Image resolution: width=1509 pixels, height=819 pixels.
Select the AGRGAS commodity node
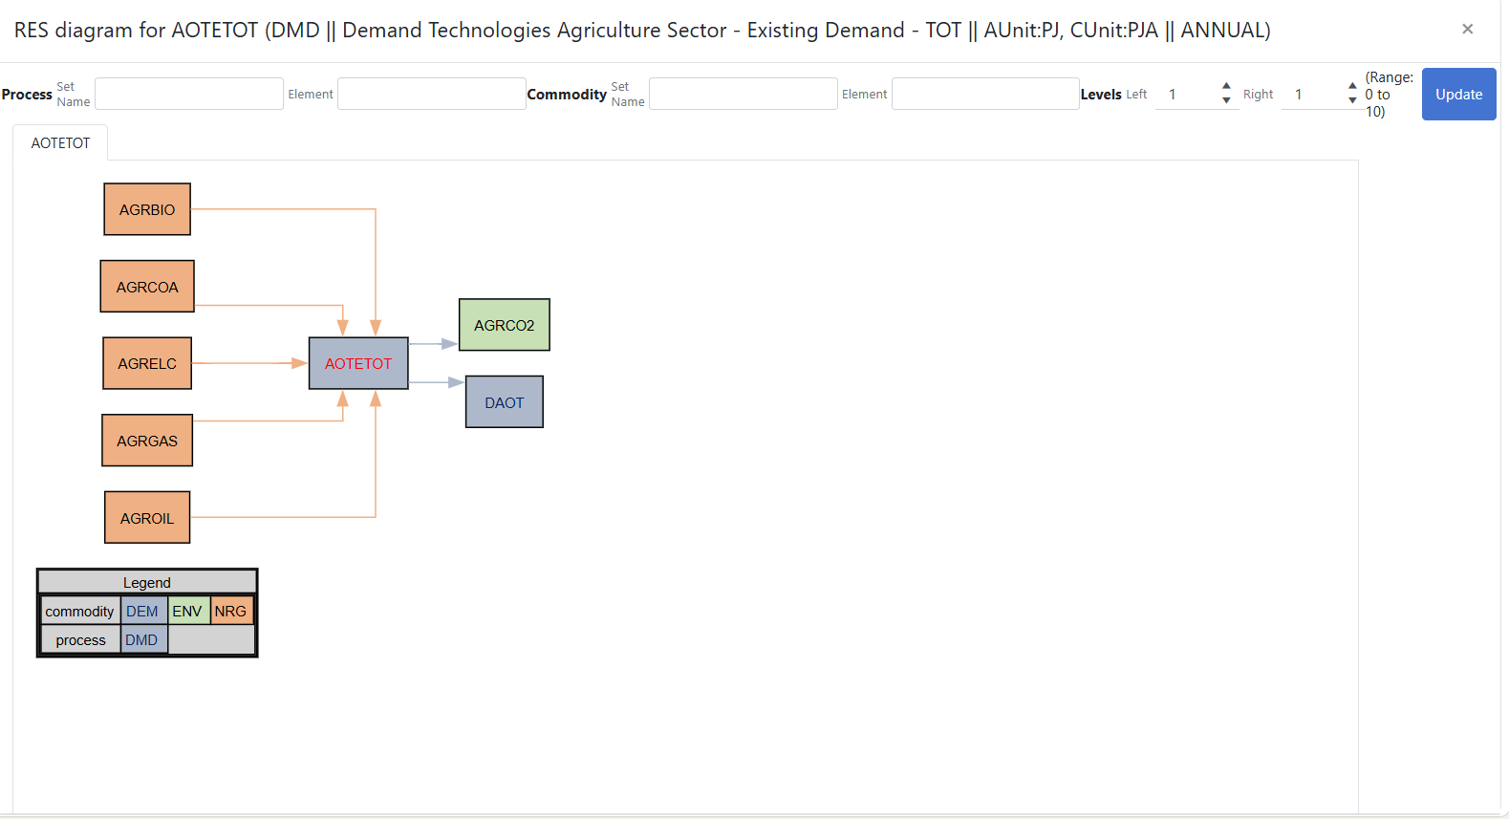coord(147,441)
